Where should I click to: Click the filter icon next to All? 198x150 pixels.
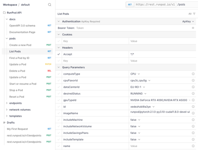tap(194, 14)
